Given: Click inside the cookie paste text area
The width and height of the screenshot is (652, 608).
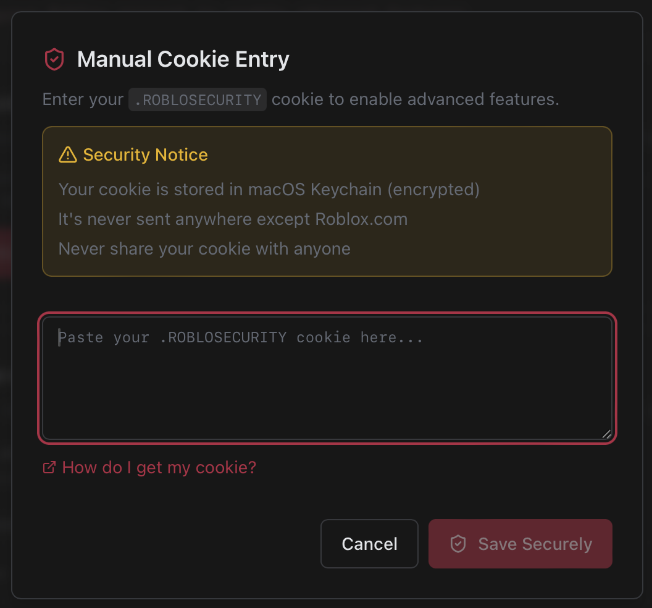Looking at the screenshot, I should pos(327,377).
